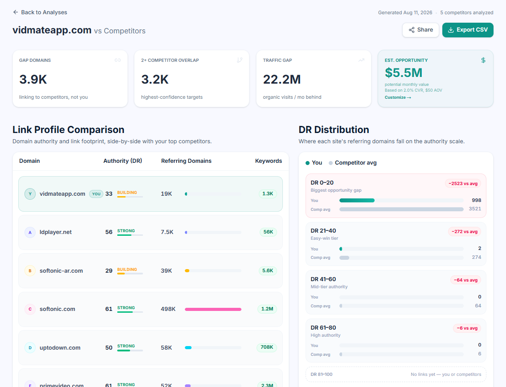Click the B avatar for softonic-ar.com

30,270
